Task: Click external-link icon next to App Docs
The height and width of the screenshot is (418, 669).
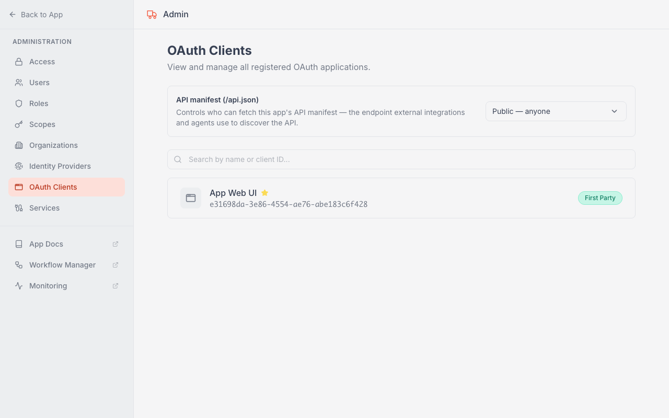Action: pos(116,244)
